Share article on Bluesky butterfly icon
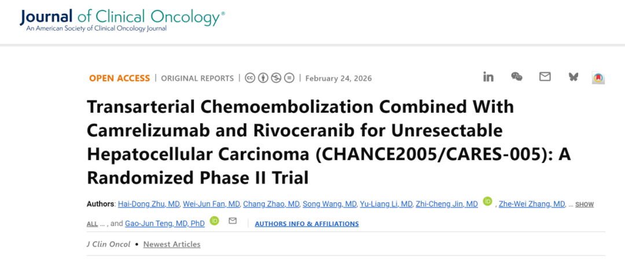This screenshot has width=625, height=259. 573,77
